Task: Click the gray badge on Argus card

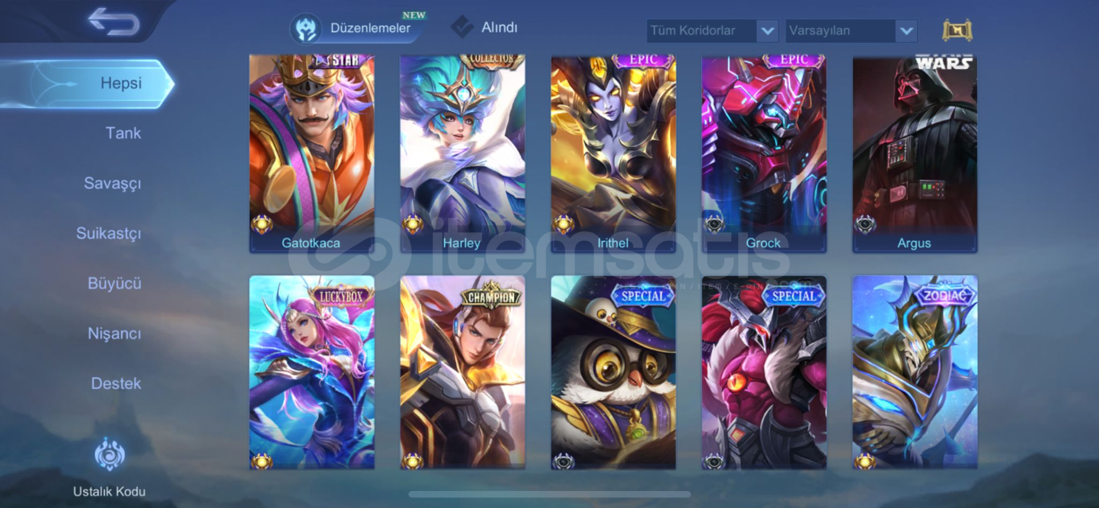Action: coord(865,224)
